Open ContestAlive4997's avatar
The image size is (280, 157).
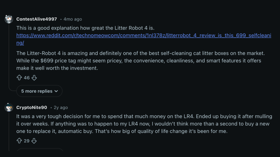click(x=8, y=19)
